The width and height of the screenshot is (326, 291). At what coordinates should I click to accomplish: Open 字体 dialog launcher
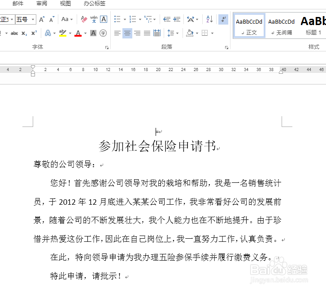coord(107,48)
